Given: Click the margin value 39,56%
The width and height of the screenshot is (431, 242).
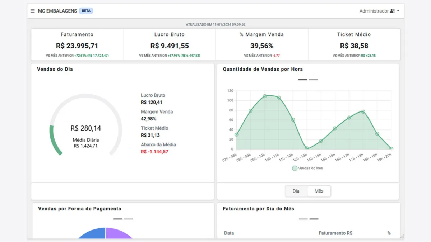Looking at the screenshot, I should 262,46.
